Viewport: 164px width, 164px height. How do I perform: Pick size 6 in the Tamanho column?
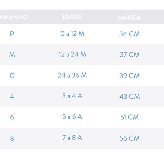pyautogui.click(x=12, y=117)
